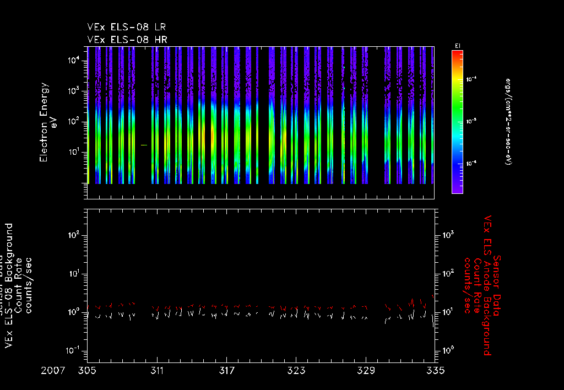Click the "VEx ELS-08 LR" title text
This screenshot has width=564, height=390.
[127, 27]
